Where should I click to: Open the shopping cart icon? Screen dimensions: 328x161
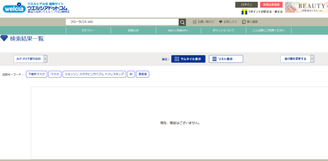[195, 22]
